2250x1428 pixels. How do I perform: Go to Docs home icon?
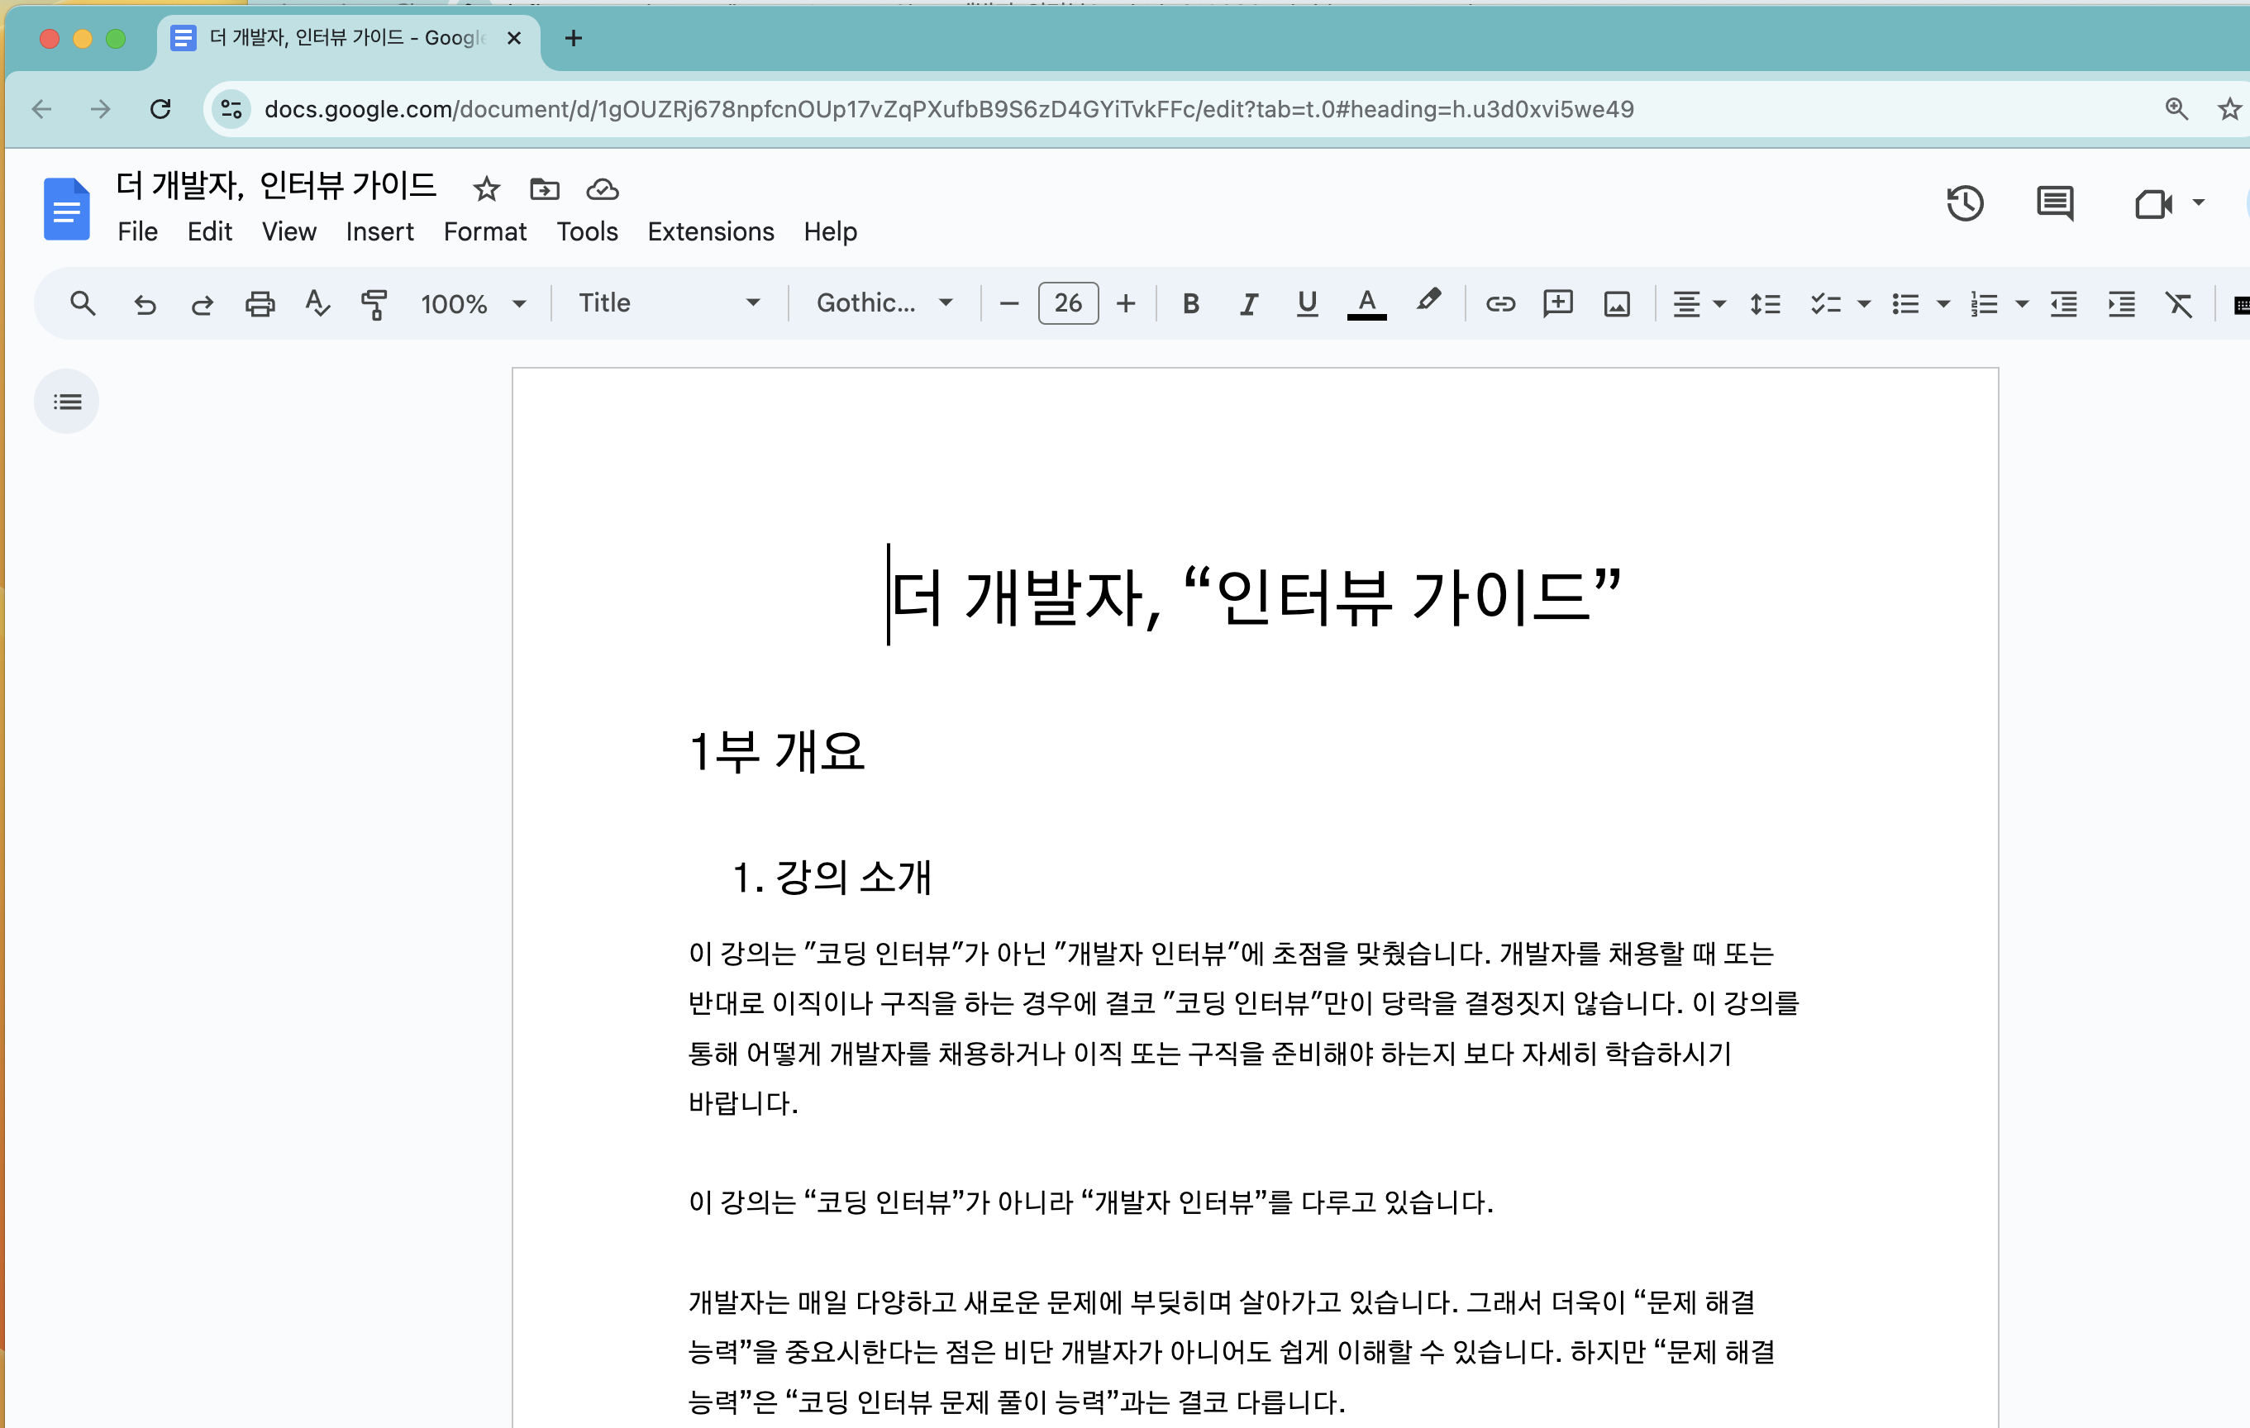66,208
